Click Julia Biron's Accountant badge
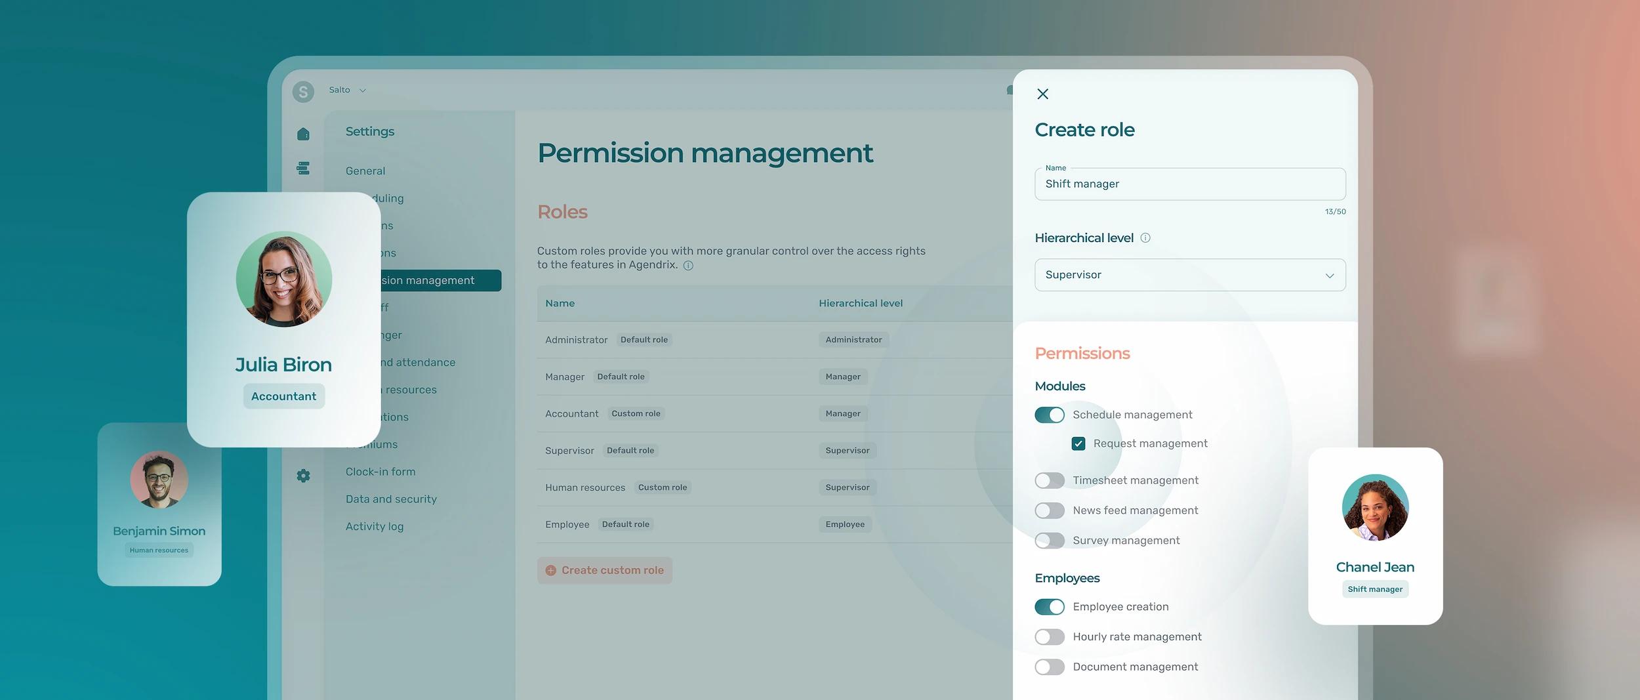This screenshot has width=1640, height=700. 284,396
